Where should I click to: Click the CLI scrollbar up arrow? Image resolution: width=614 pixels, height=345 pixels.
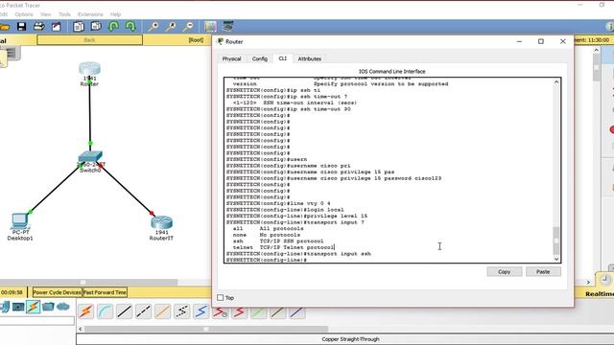click(x=556, y=81)
